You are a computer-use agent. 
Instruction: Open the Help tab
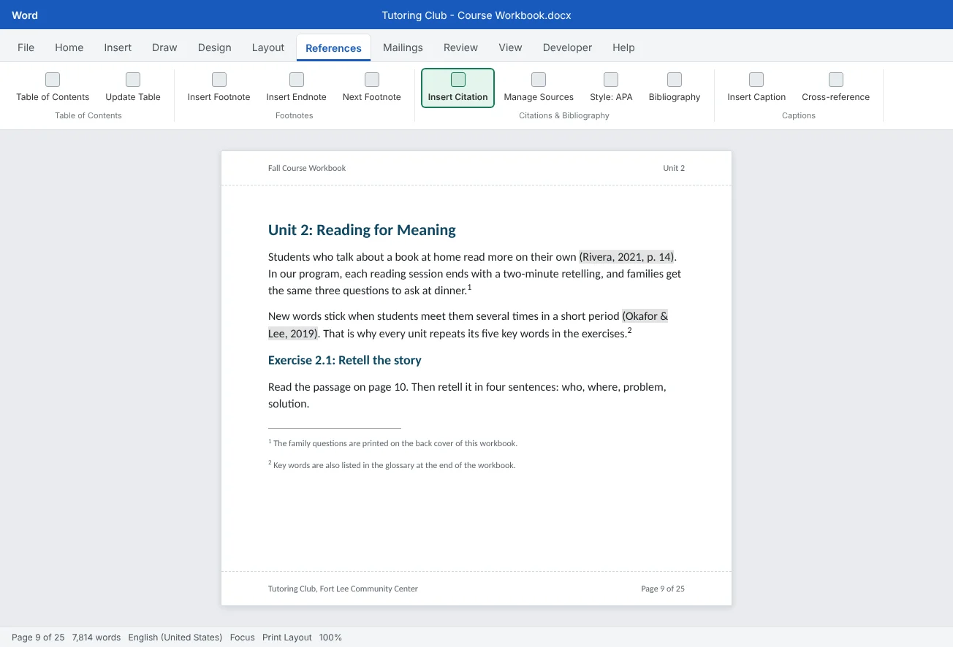623,47
